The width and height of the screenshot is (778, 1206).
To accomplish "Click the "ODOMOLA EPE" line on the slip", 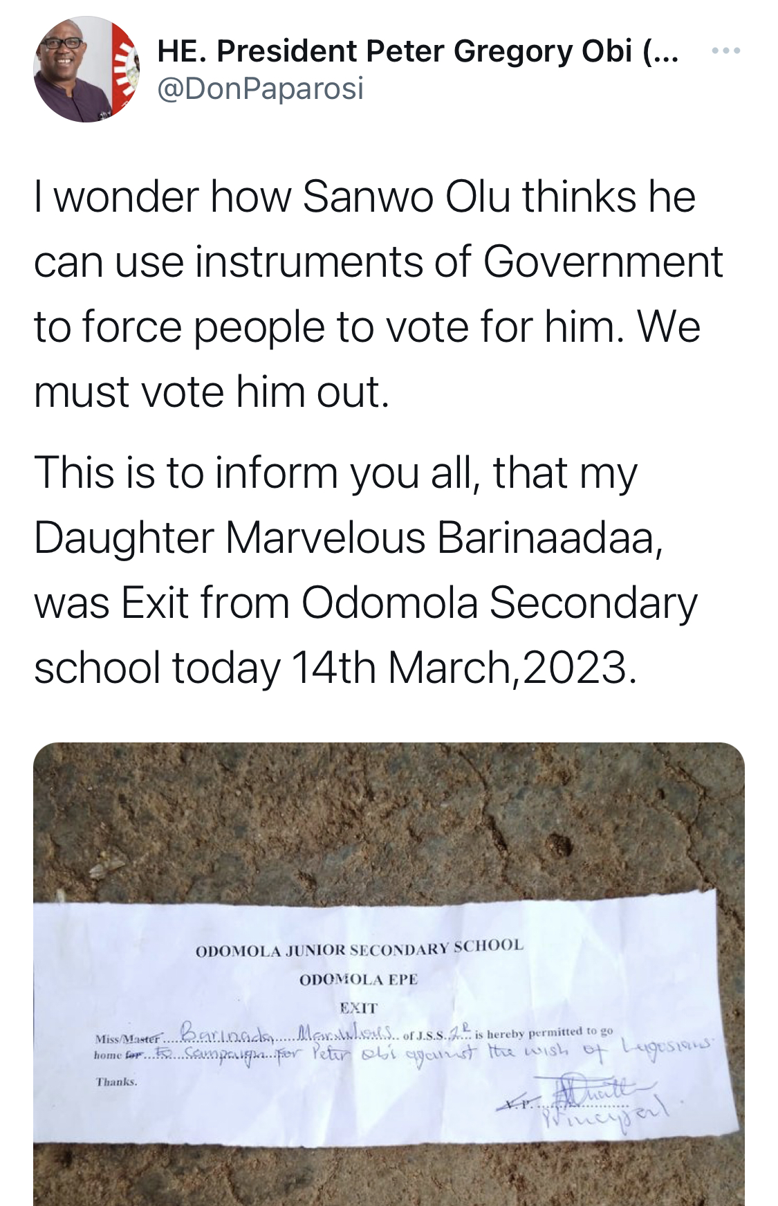I will coord(358,980).
